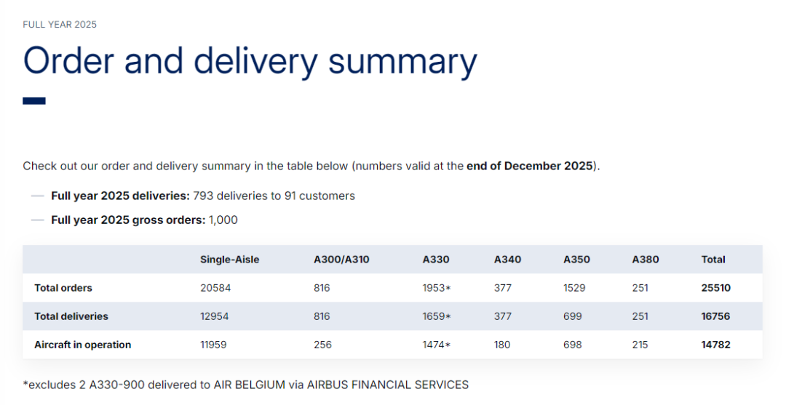Click the A380 column header
The image size is (786, 405).
[645, 260]
